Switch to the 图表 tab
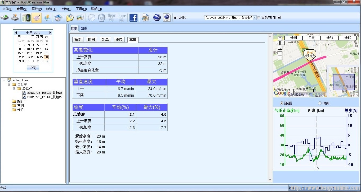 [84, 28]
